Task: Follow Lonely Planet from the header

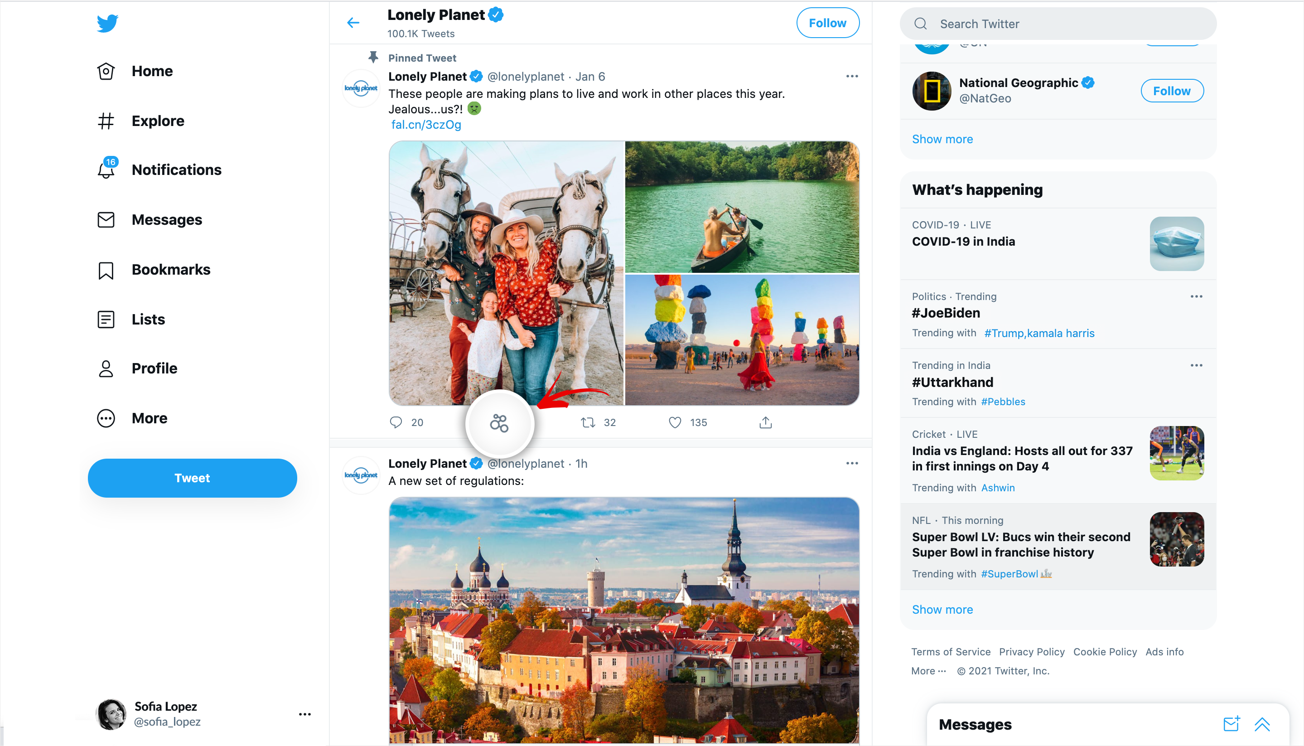Action: point(827,23)
